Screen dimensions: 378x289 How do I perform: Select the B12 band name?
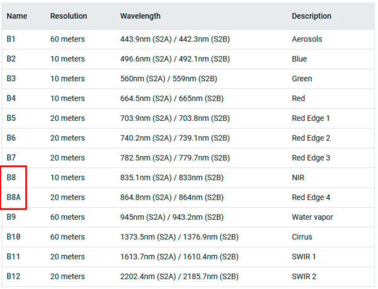[13, 276]
